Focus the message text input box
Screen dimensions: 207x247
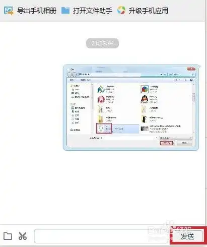click(101, 236)
